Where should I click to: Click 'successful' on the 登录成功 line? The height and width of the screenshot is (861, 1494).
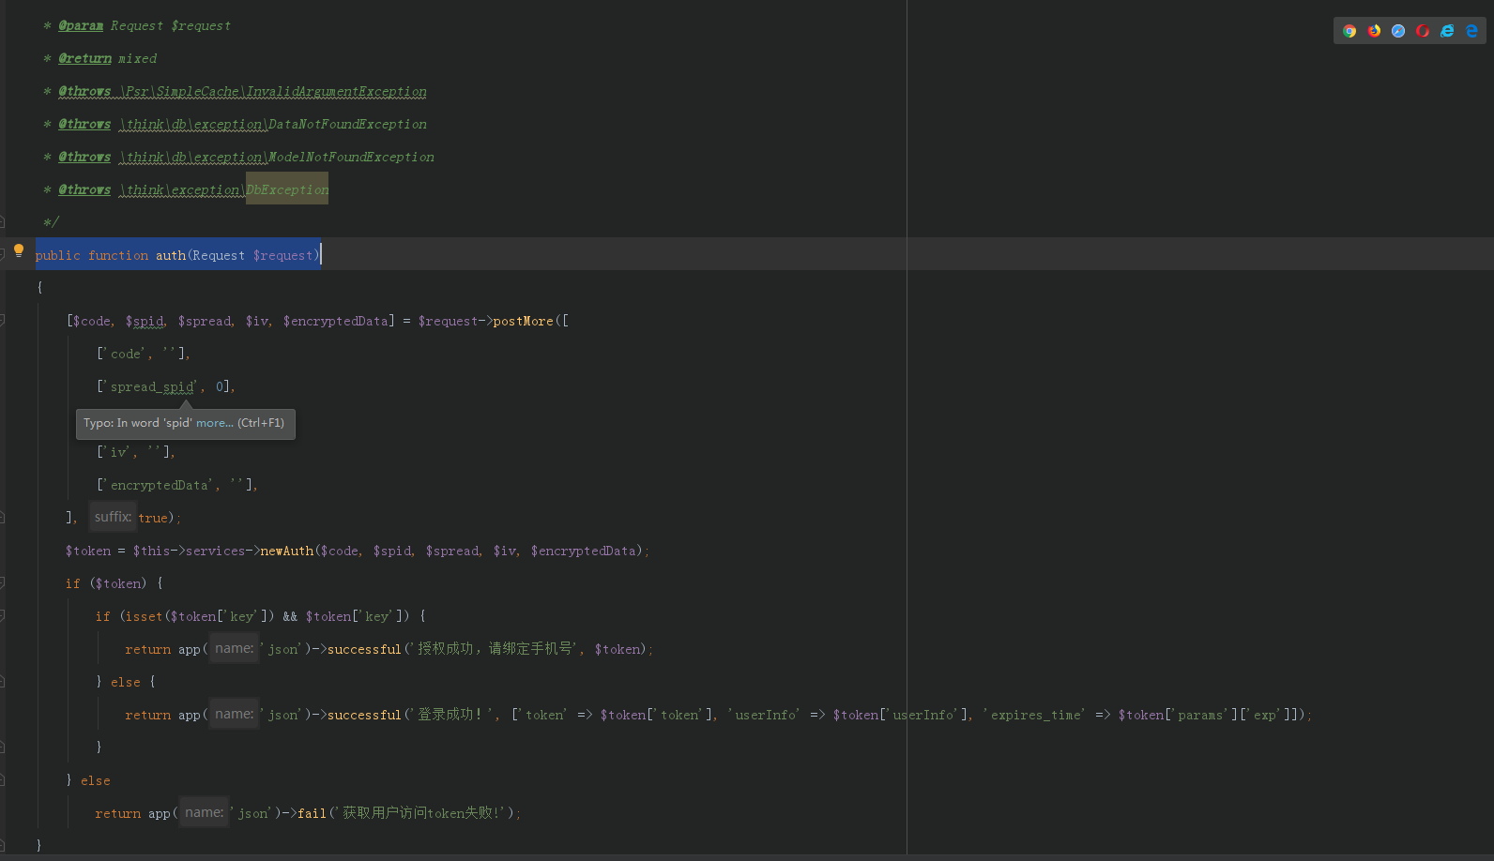(x=364, y=715)
